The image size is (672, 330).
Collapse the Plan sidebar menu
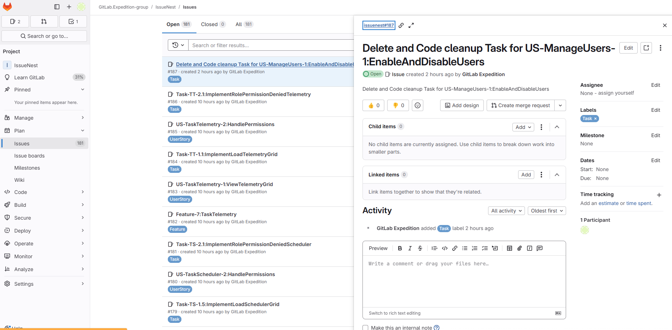coord(44,131)
